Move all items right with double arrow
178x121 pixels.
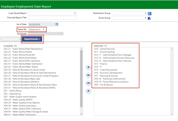(88, 75)
